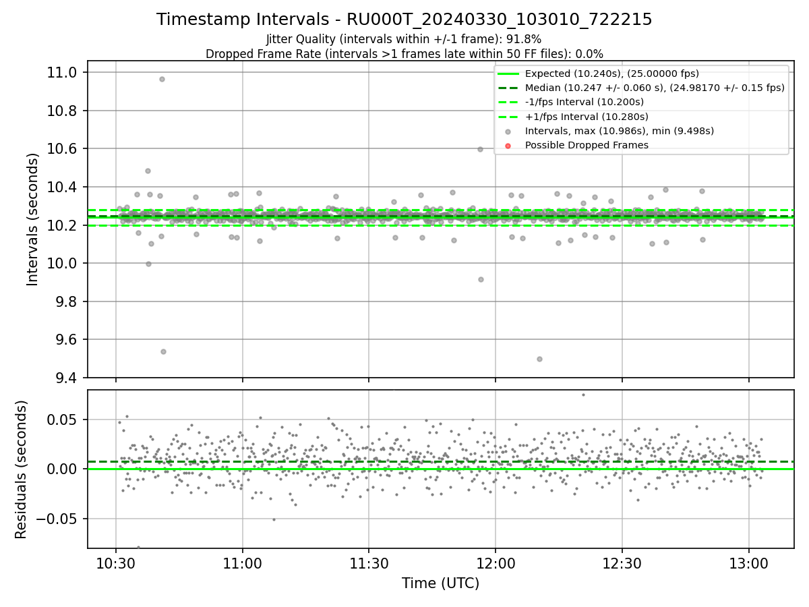Click the solid green line sample beside Expected
The width and height of the screenshot is (809, 607).
[508, 74]
